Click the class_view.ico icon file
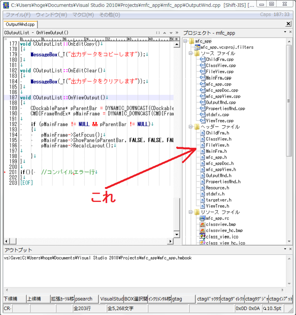296x315 pixels. [202, 237]
